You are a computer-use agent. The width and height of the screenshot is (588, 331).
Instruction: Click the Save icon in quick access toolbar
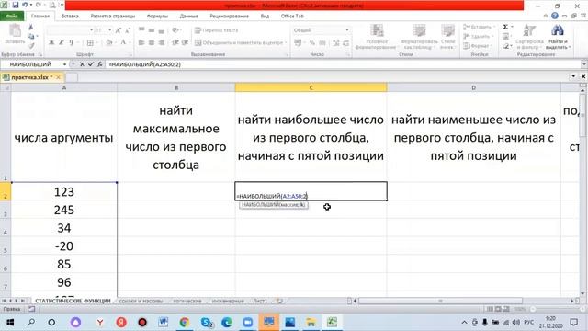coord(16,6)
